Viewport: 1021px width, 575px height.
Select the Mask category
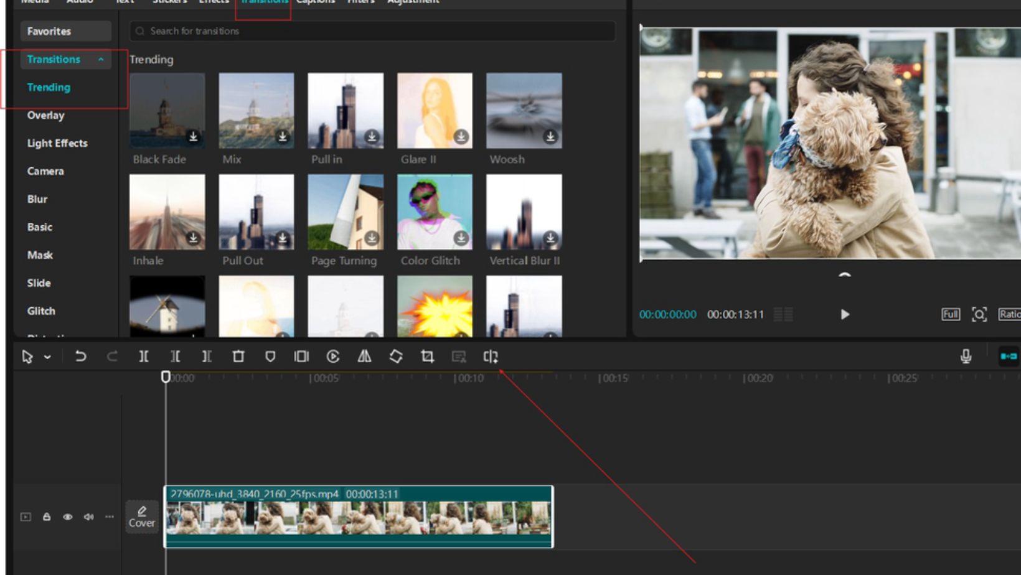pyautogui.click(x=40, y=255)
